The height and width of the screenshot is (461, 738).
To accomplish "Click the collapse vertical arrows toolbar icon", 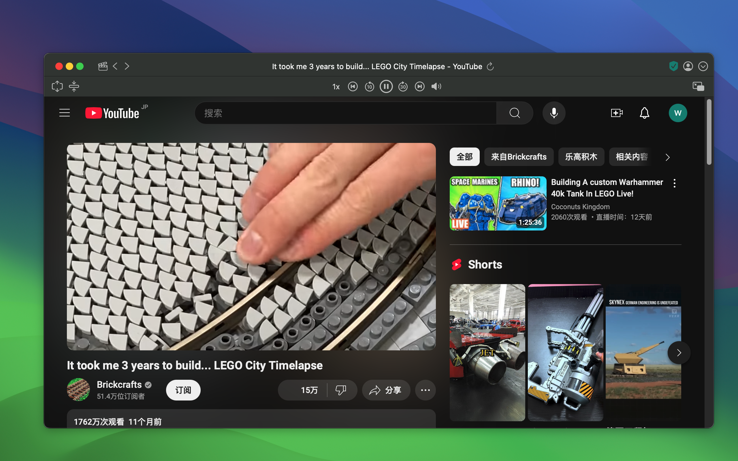I will (74, 87).
